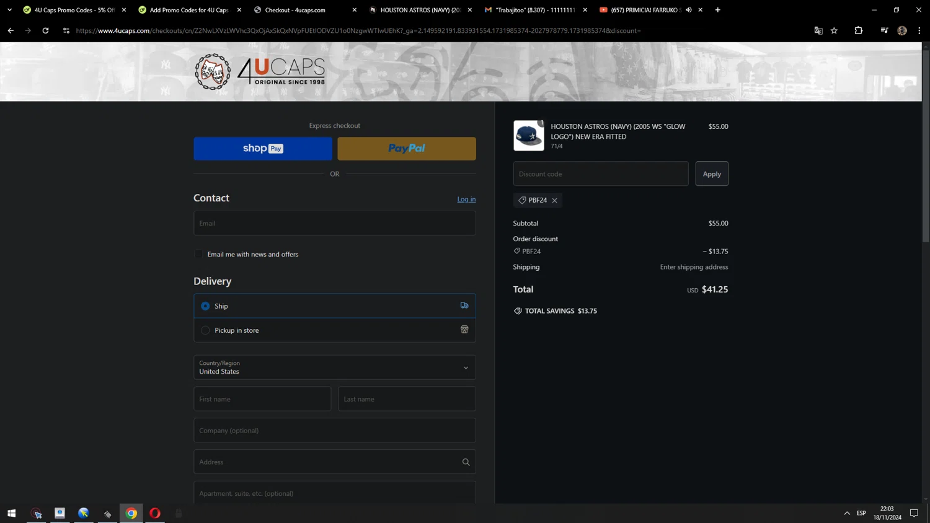Open the Windows Start menu
930x523 pixels.
pos(11,513)
